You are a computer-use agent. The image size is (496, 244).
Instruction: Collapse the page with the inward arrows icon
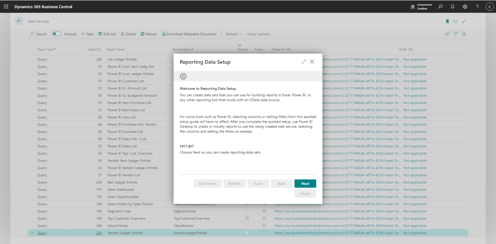click(464, 21)
